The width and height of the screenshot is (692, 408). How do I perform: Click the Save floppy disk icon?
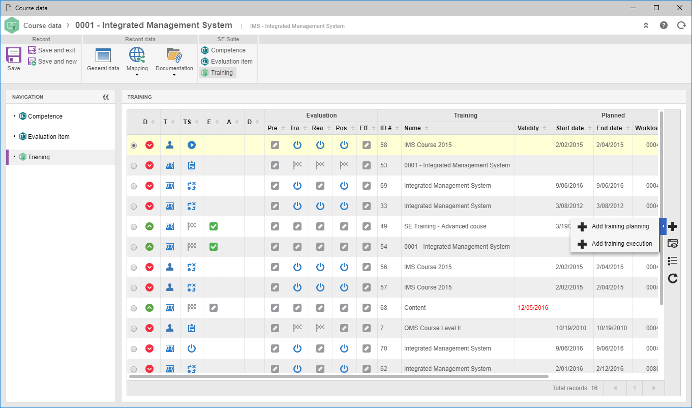coord(14,55)
